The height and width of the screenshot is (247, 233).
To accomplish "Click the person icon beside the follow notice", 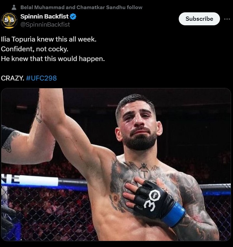I will coord(14,7).
